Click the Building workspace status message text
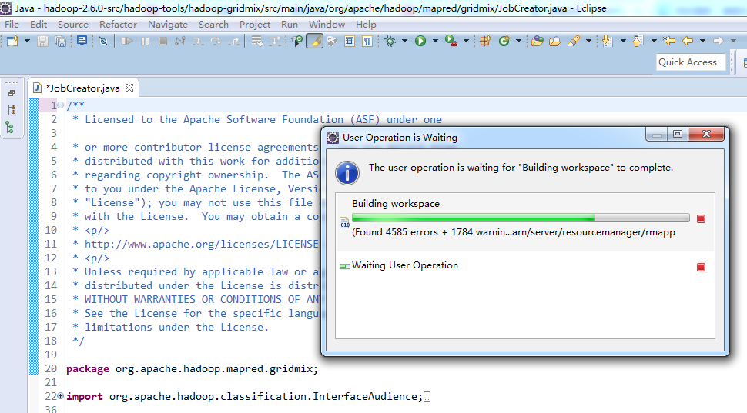This screenshot has height=413, width=747. pyautogui.click(x=514, y=232)
